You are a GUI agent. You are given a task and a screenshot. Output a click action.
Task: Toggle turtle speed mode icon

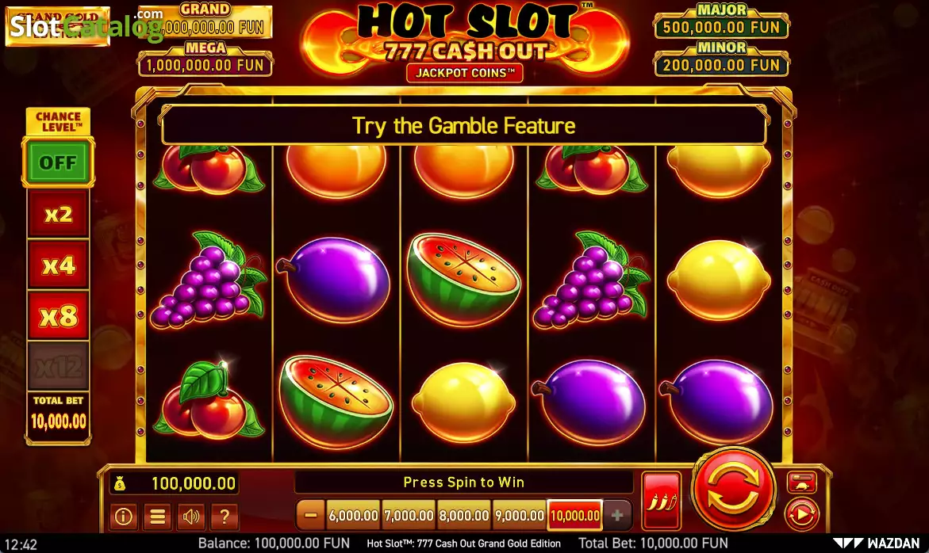pyautogui.click(x=801, y=482)
